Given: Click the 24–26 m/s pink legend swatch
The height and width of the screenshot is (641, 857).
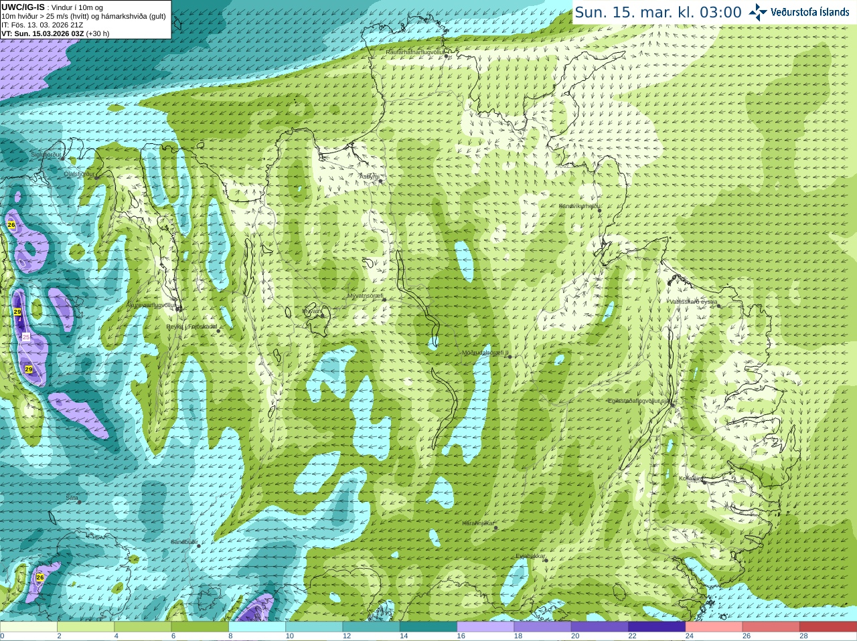Looking at the screenshot, I should 714,627.
